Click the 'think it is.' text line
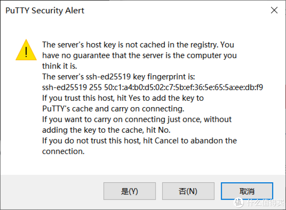The height and width of the screenshot is (210, 286). pyautogui.click(x=60, y=66)
